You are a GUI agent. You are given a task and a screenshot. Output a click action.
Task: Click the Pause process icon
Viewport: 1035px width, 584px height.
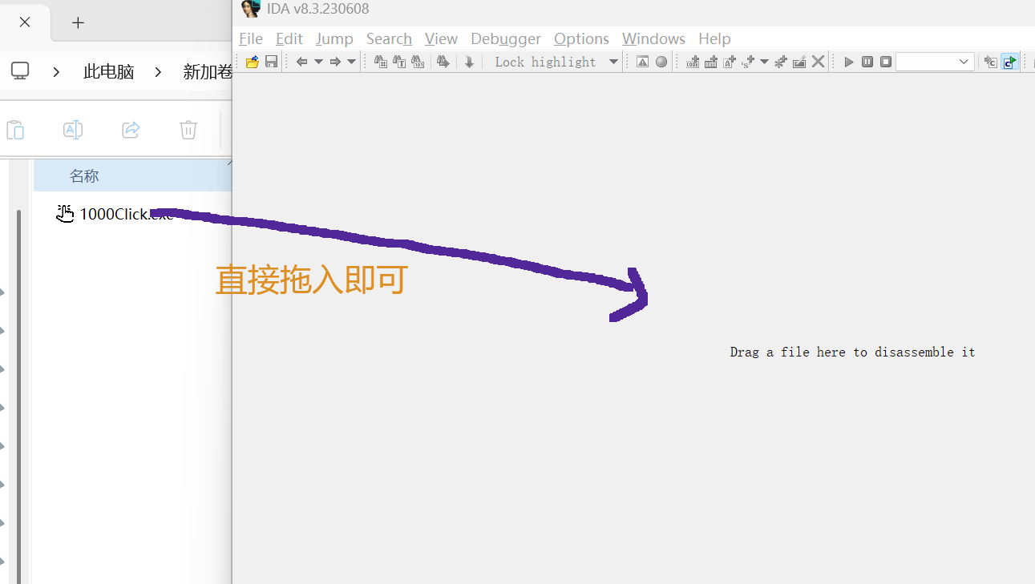pyautogui.click(x=867, y=62)
